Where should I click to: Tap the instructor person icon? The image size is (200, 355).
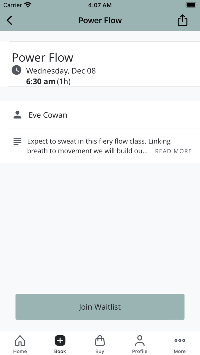pos(17,115)
